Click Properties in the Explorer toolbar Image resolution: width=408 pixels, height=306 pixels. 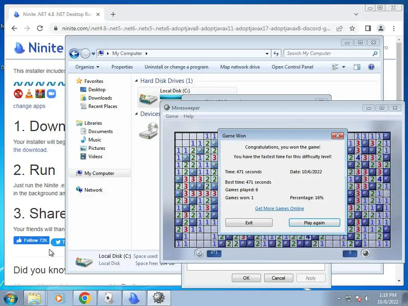122,67
